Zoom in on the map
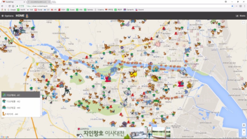 pyautogui.click(x=244, y=130)
